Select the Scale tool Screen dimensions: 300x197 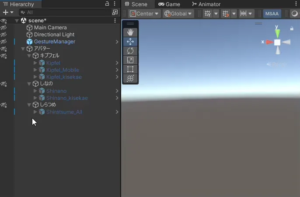(x=130, y=60)
